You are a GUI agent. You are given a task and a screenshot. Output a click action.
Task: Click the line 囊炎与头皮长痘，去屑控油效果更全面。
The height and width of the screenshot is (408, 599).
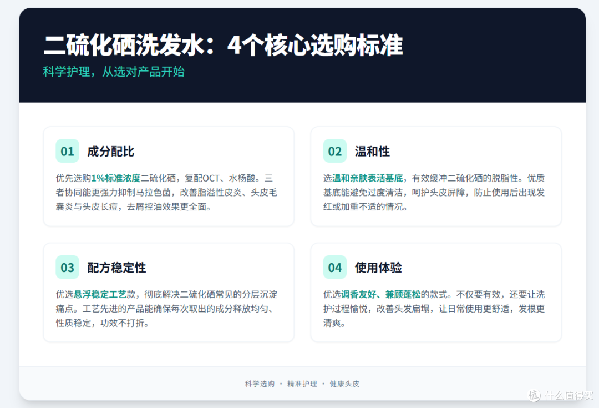[x=133, y=207]
